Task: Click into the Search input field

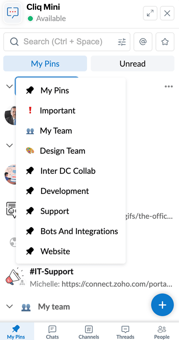Action: pyautogui.click(x=63, y=42)
